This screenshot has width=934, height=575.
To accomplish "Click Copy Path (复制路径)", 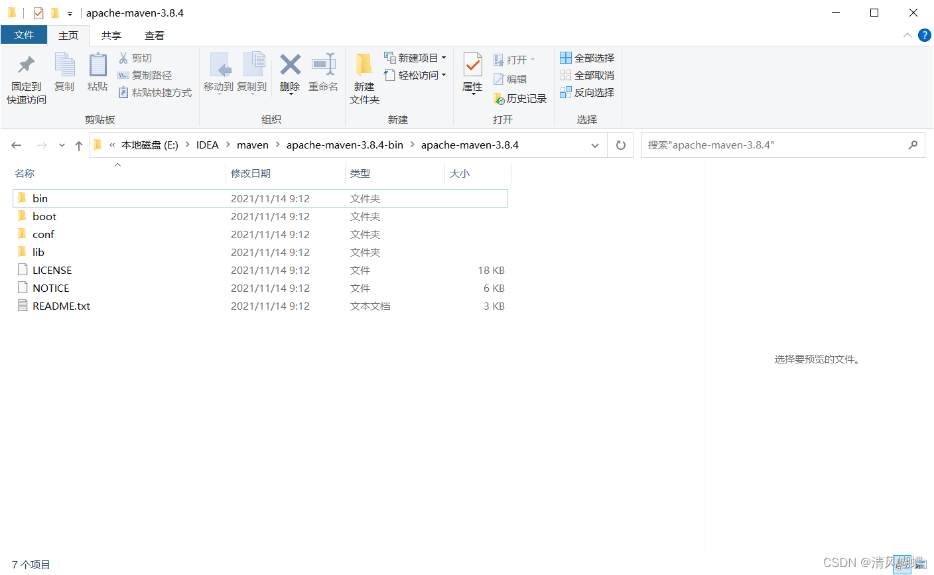I will coord(145,75).
